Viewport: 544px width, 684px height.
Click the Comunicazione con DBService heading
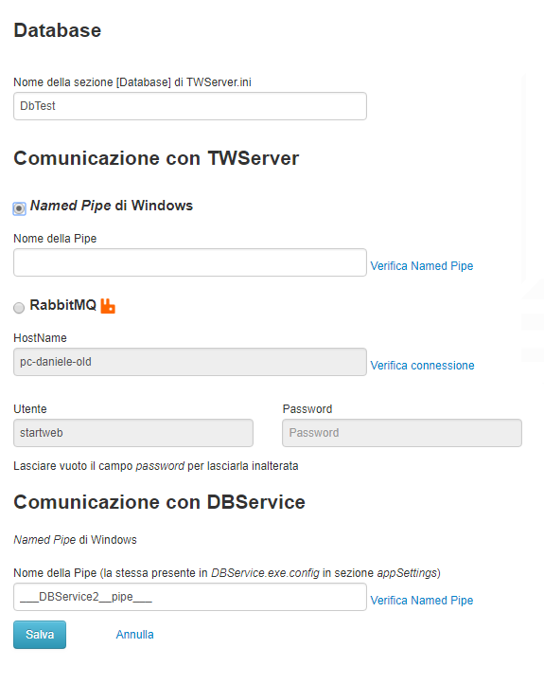click(x=159, y=502)
